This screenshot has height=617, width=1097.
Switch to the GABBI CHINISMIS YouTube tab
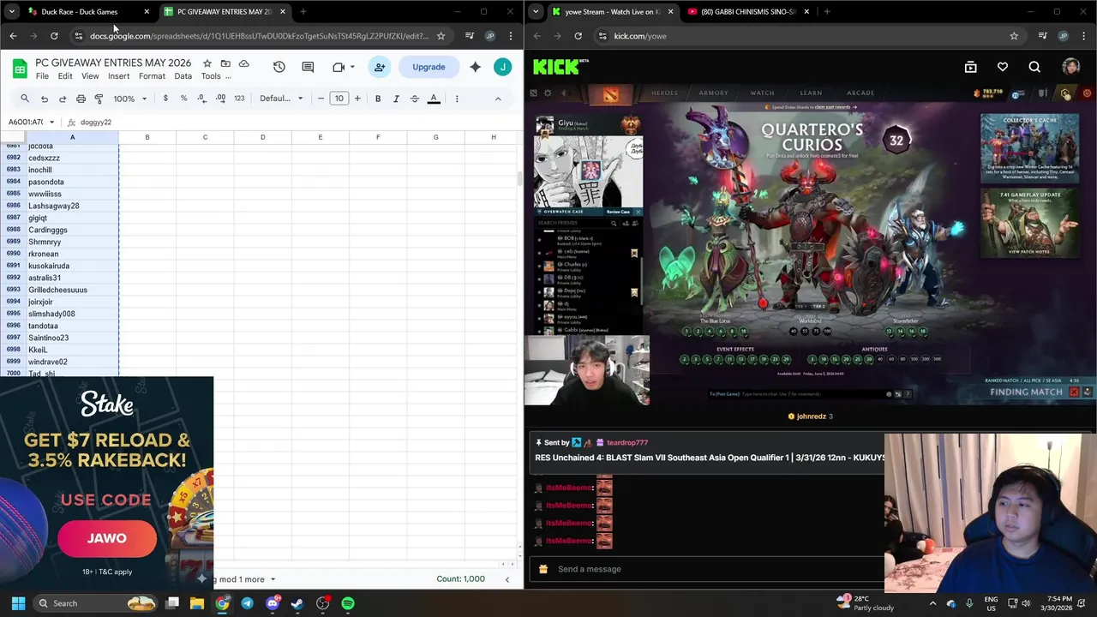tap(748, 12)
